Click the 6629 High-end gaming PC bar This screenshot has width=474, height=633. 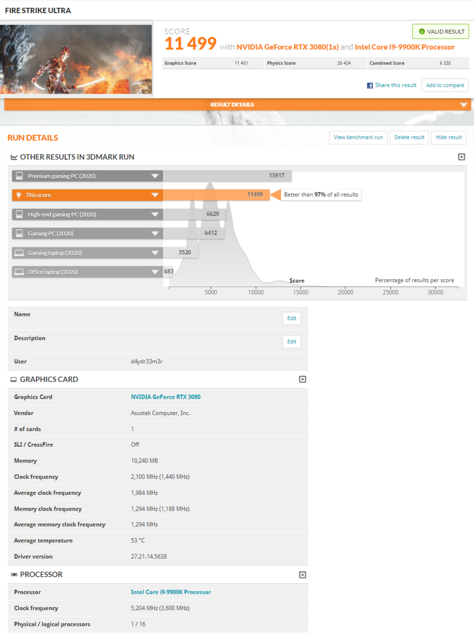pos(195,215)
